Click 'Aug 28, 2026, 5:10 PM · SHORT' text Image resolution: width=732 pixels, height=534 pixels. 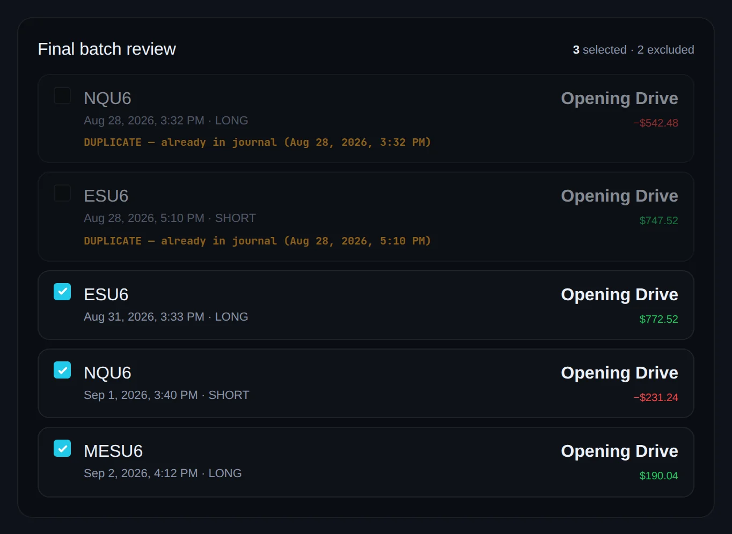170,218
